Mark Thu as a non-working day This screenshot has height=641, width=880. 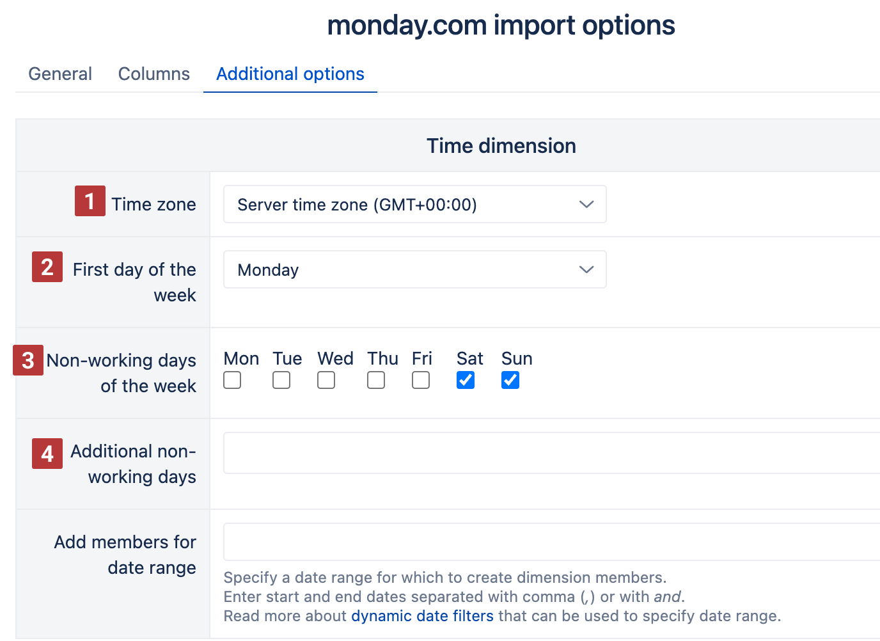click(x=376, y=380)
